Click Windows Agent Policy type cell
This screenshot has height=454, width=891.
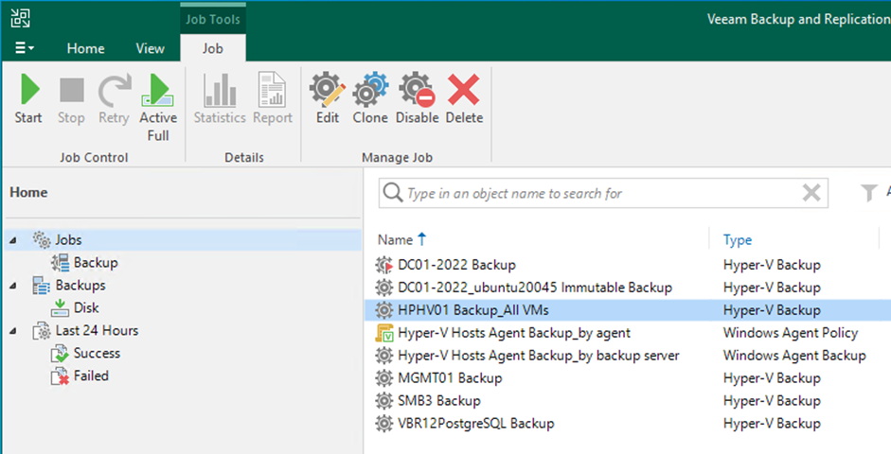pos(791,333)
